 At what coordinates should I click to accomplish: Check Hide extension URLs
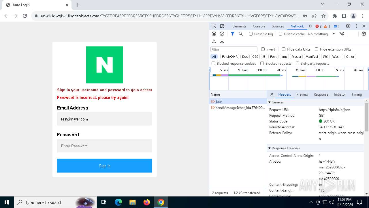[x=317, y=49]
